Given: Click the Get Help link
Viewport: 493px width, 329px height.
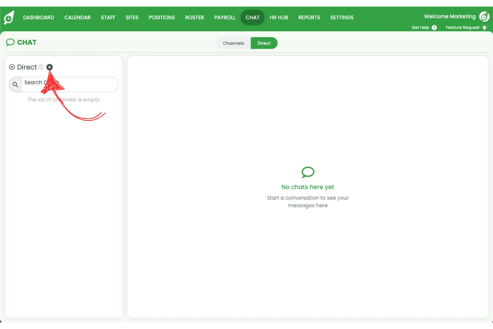Looking at the screenshot, I should click(x=420, y=28).
